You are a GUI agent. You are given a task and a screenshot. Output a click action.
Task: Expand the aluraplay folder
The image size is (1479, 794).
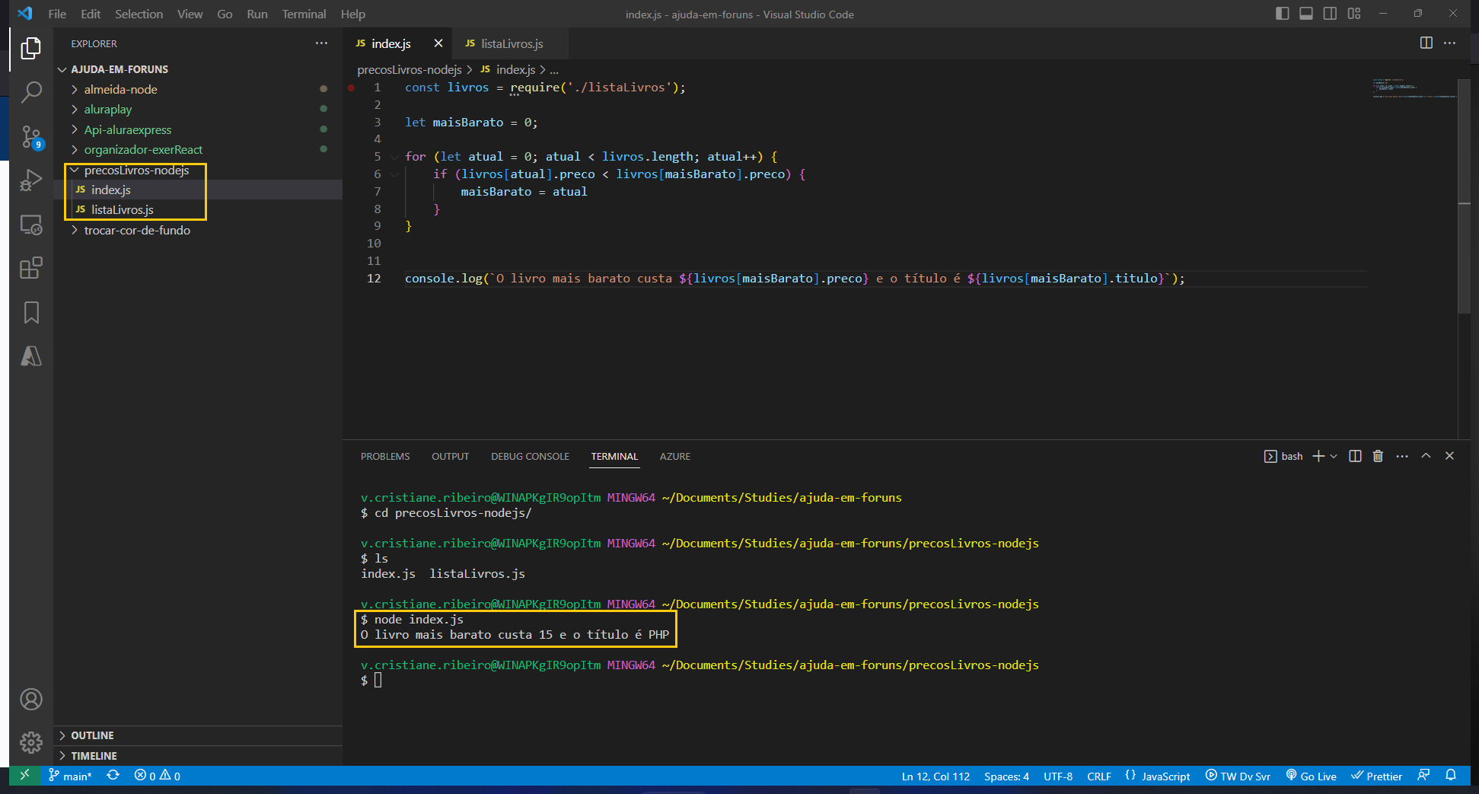click(198, 110)
